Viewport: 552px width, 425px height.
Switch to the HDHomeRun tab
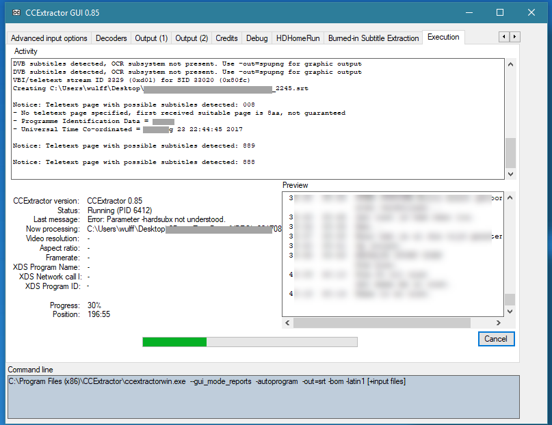298,38
